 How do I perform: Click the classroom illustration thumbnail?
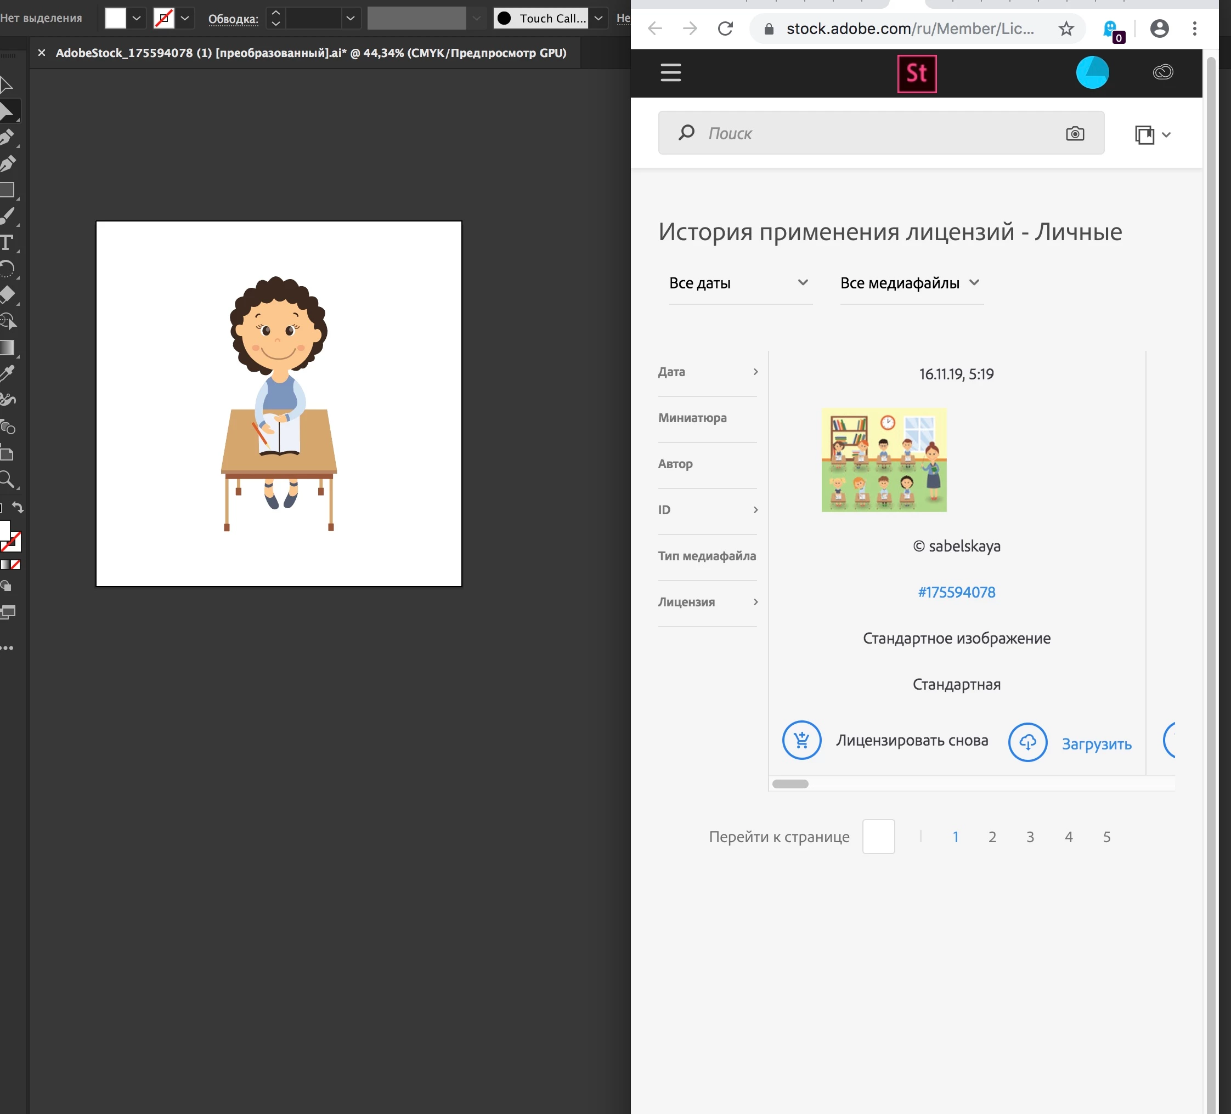click(x=884, y=460)
